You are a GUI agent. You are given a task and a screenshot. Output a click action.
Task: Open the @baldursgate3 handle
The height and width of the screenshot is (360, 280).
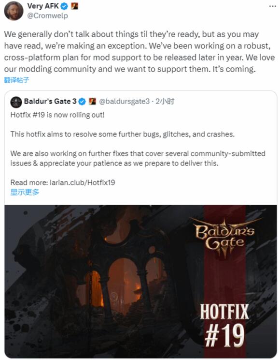125,101
